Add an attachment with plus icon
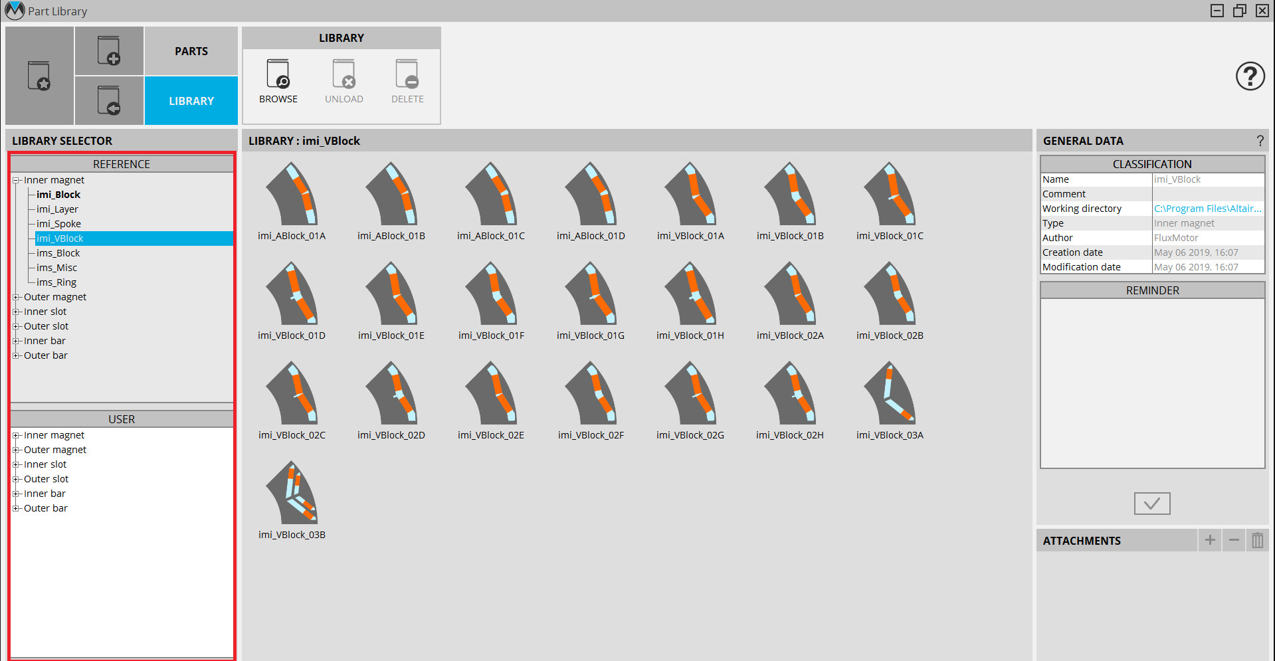This screenshot has width=1275, height=661. pyautogui.click(x=1209, y=540)
